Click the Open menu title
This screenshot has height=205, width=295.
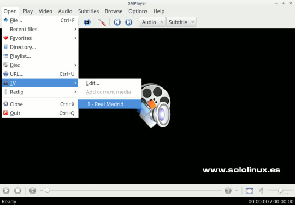[10, 11]
